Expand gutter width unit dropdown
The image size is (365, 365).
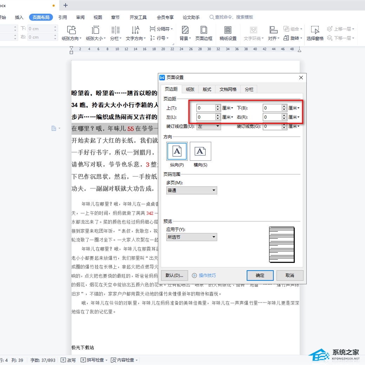(294, 126)
